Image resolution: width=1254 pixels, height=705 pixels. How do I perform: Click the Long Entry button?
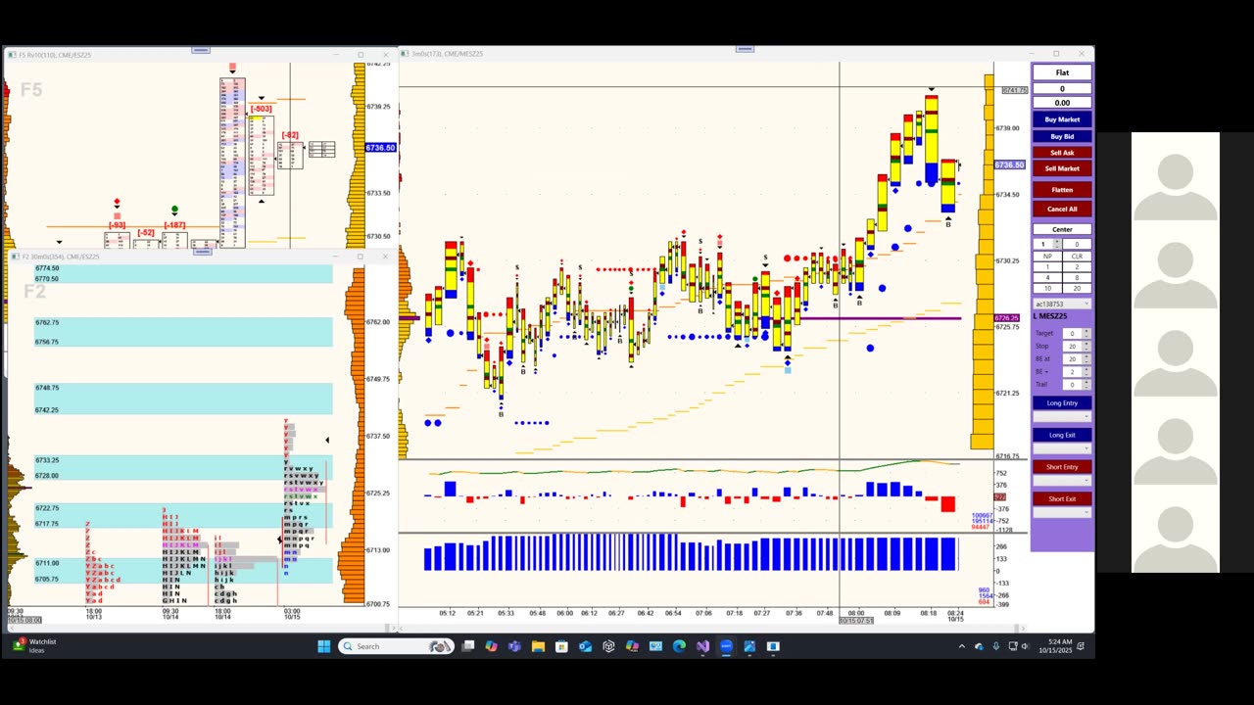1062,403
